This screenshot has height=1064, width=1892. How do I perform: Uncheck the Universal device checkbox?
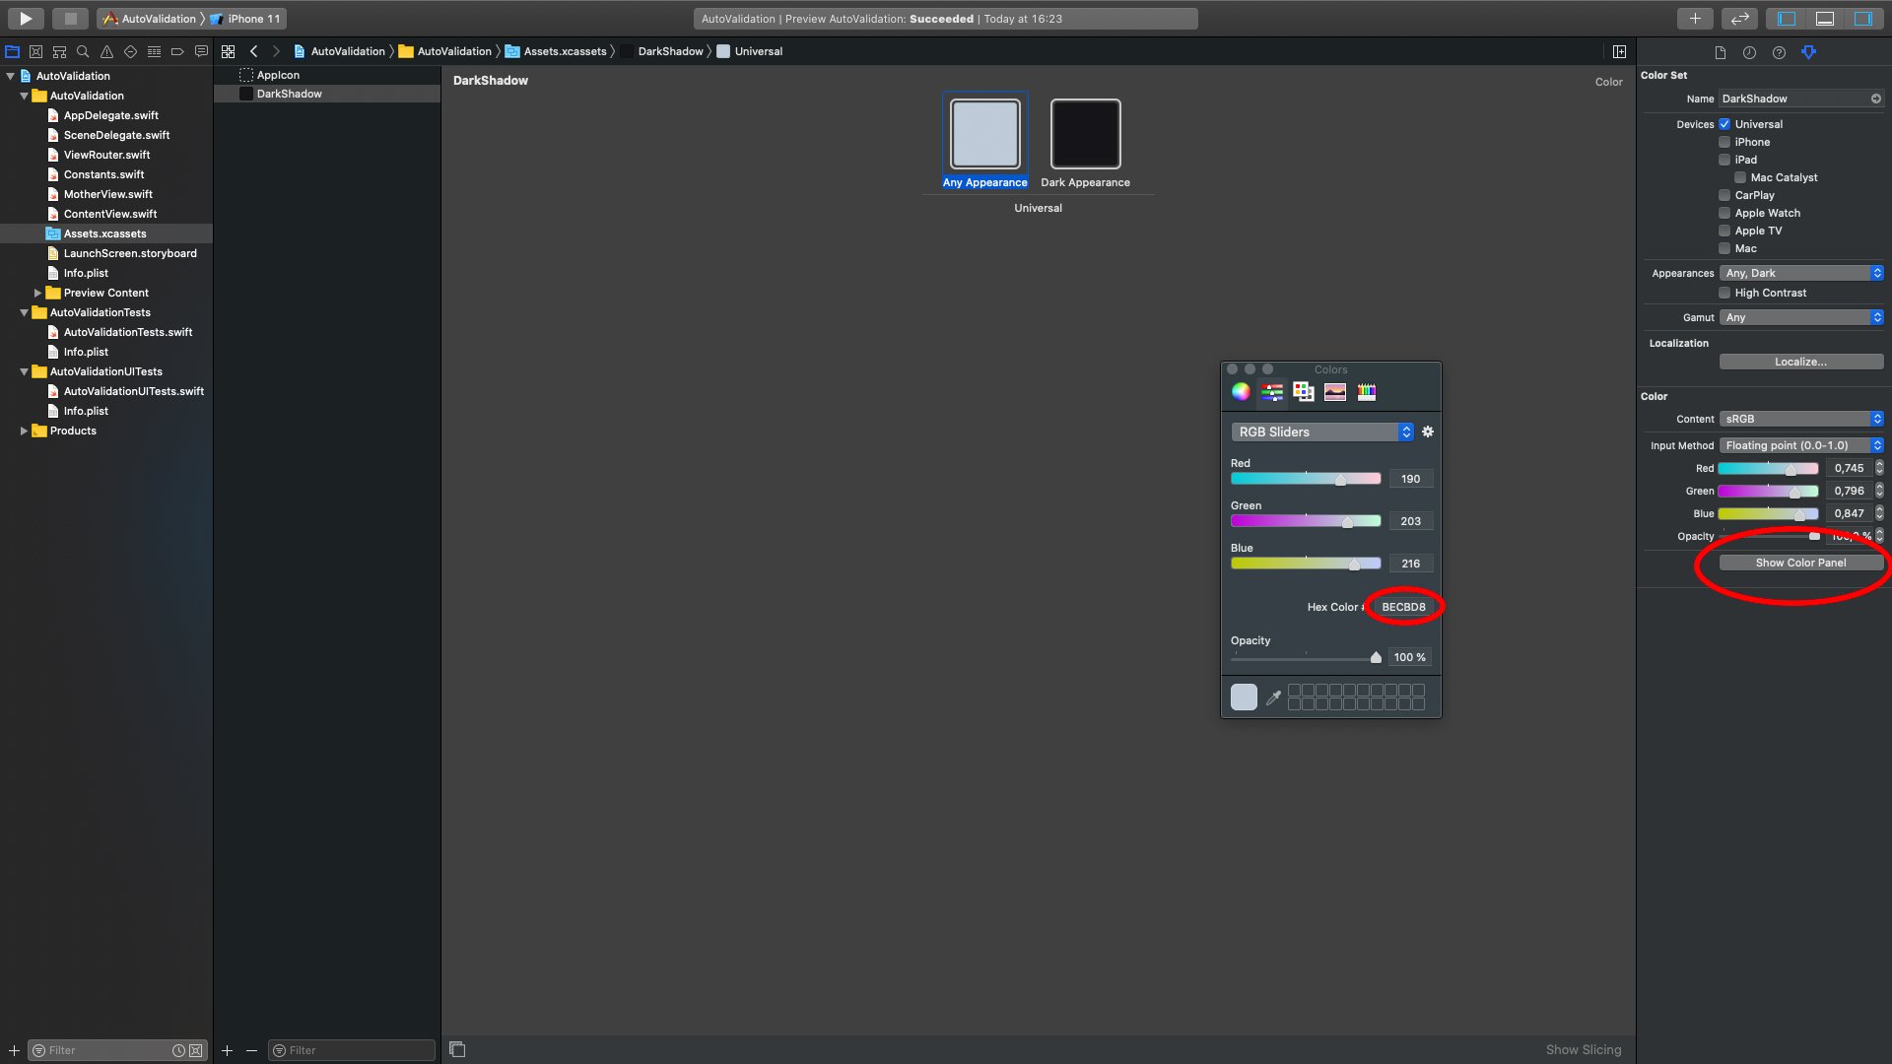tap(1724, 124)
